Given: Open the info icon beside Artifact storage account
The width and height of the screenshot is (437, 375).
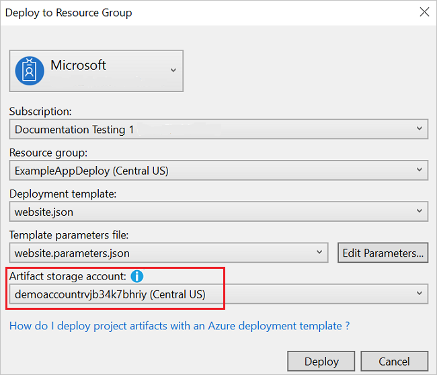Looking at the screenshot, I should point(137,276).
